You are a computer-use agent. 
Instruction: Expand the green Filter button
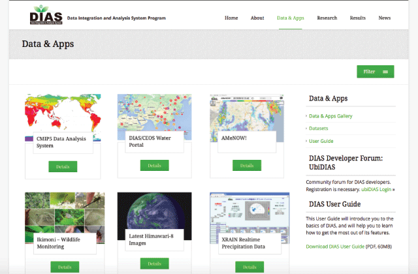point(376,72)
